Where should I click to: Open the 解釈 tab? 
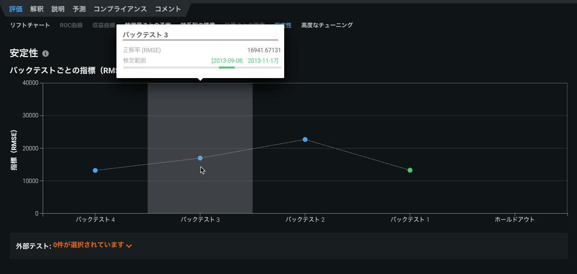click(x=37, y=9)
